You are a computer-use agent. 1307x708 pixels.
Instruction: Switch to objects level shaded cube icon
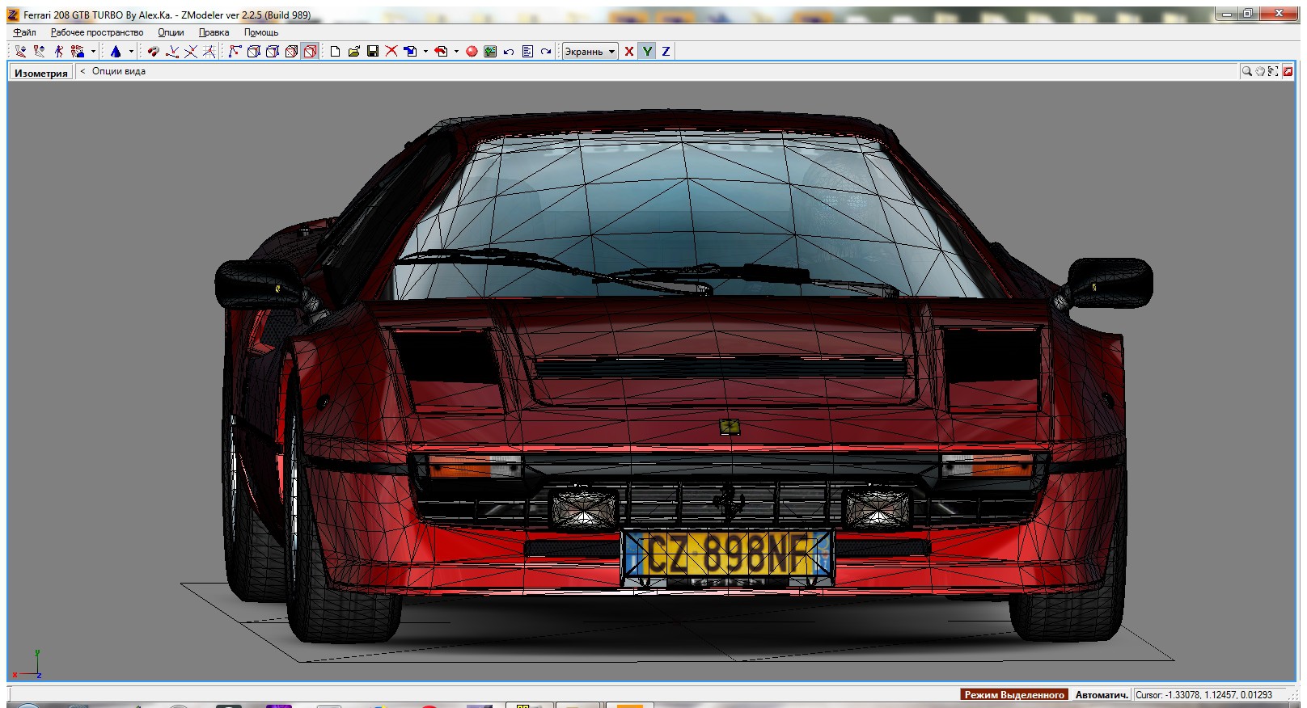tap(291, 51)
